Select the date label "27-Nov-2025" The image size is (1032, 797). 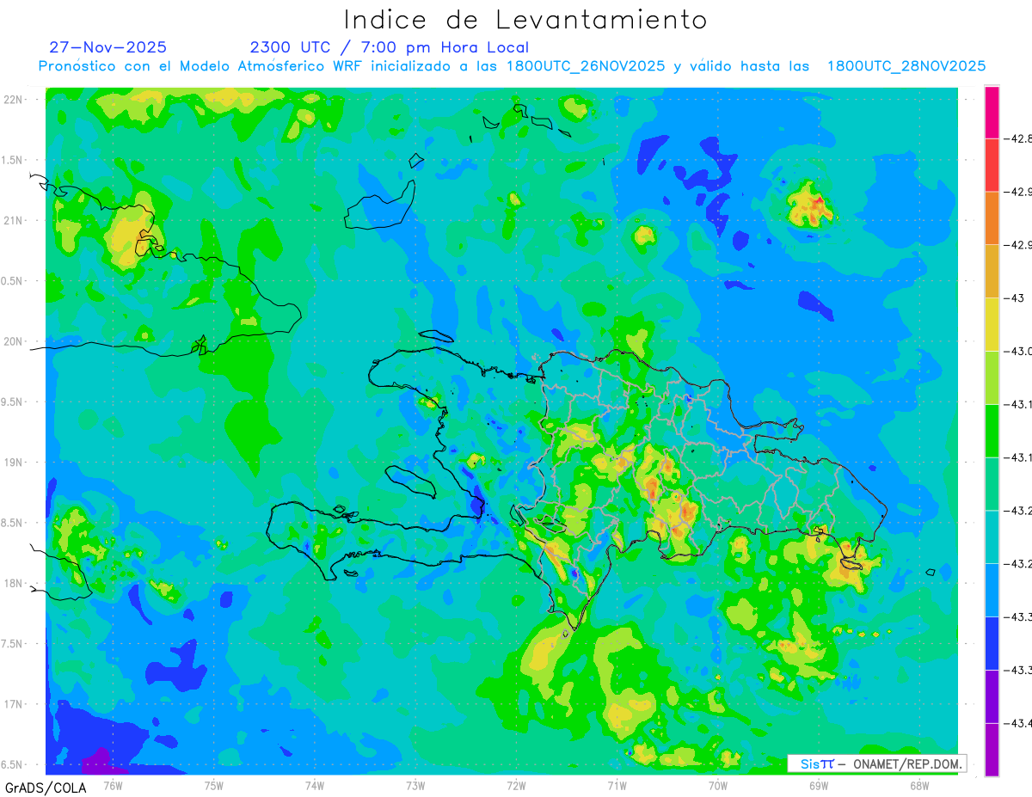108,47
